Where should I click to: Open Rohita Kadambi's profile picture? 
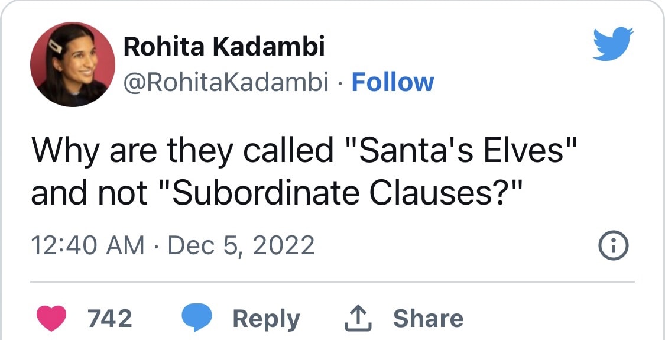click(x=73, y=64)
